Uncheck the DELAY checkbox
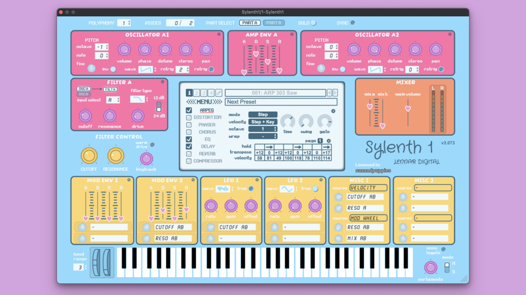 click(x=189, y=147)
